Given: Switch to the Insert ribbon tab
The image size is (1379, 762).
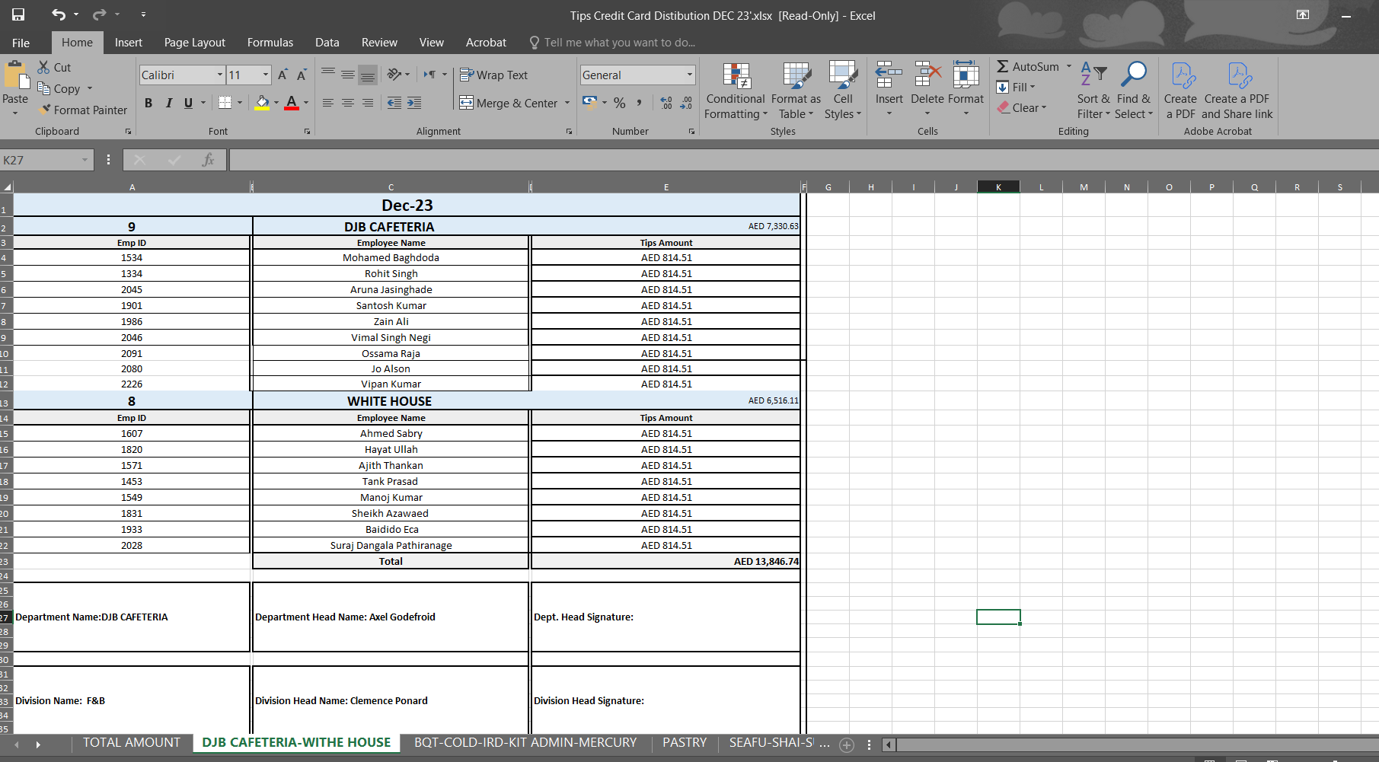Looking at the screenshot, I should [x=129, y=43].
